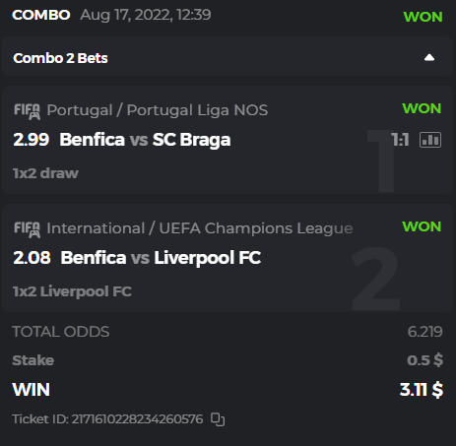This screenshot has width=456, height=446.
Task: Click the total odds value 6.219
Action: click(424, 332)
